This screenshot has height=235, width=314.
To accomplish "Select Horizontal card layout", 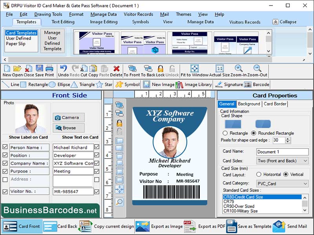I will [259, 175].
